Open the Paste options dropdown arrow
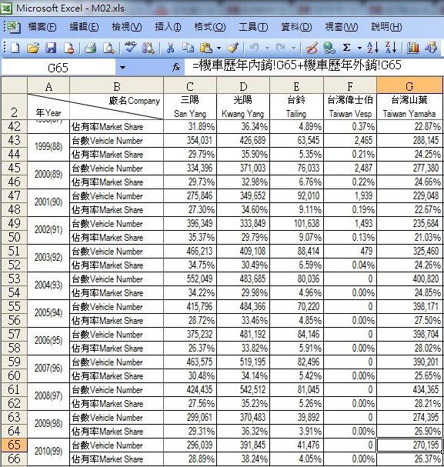Image resolution: width=444 pixels, height=467 pixels. pos(219,48)
